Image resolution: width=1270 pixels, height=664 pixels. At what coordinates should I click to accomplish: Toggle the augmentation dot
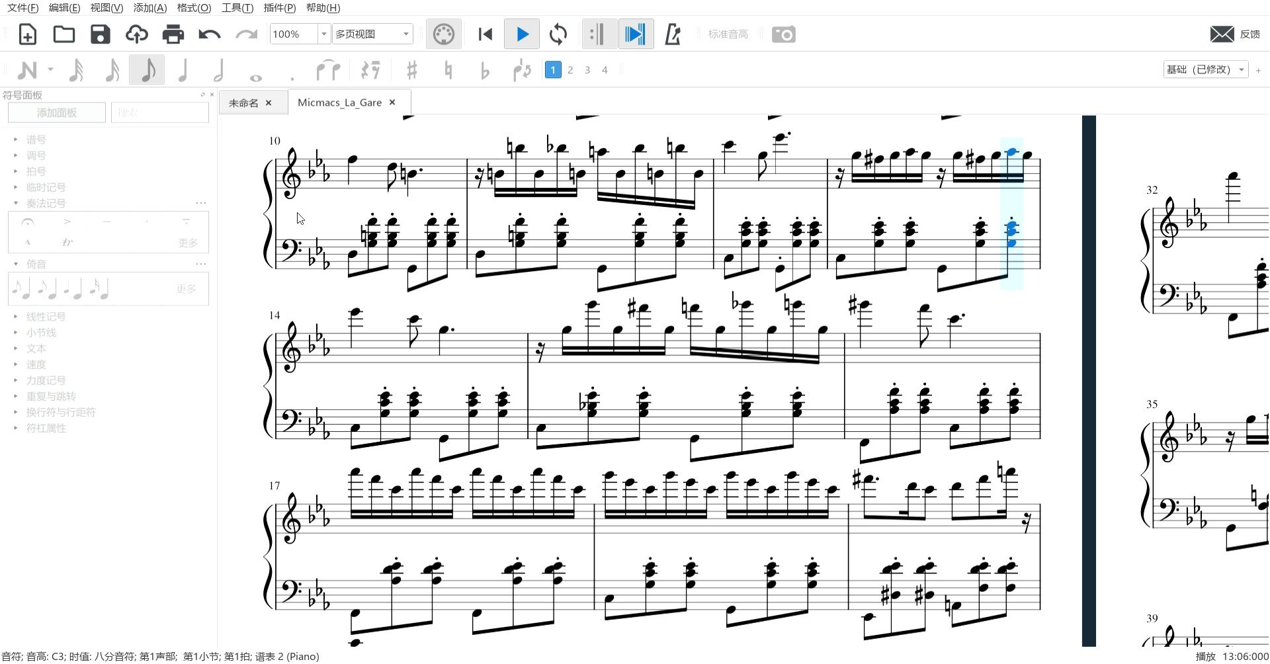click(x=292, y=78)
